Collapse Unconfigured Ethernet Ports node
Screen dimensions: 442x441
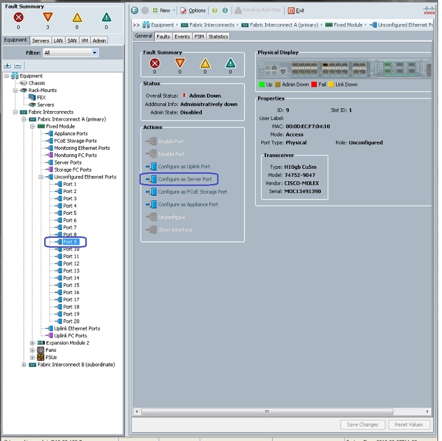pos(41,177)
